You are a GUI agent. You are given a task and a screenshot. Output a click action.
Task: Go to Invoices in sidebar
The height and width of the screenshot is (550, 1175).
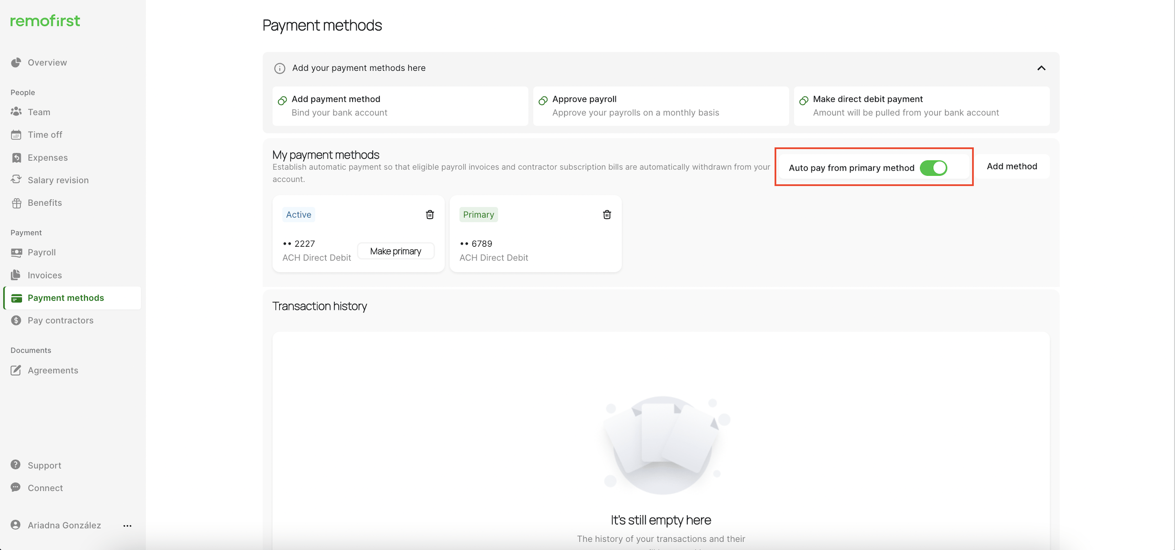44,275
